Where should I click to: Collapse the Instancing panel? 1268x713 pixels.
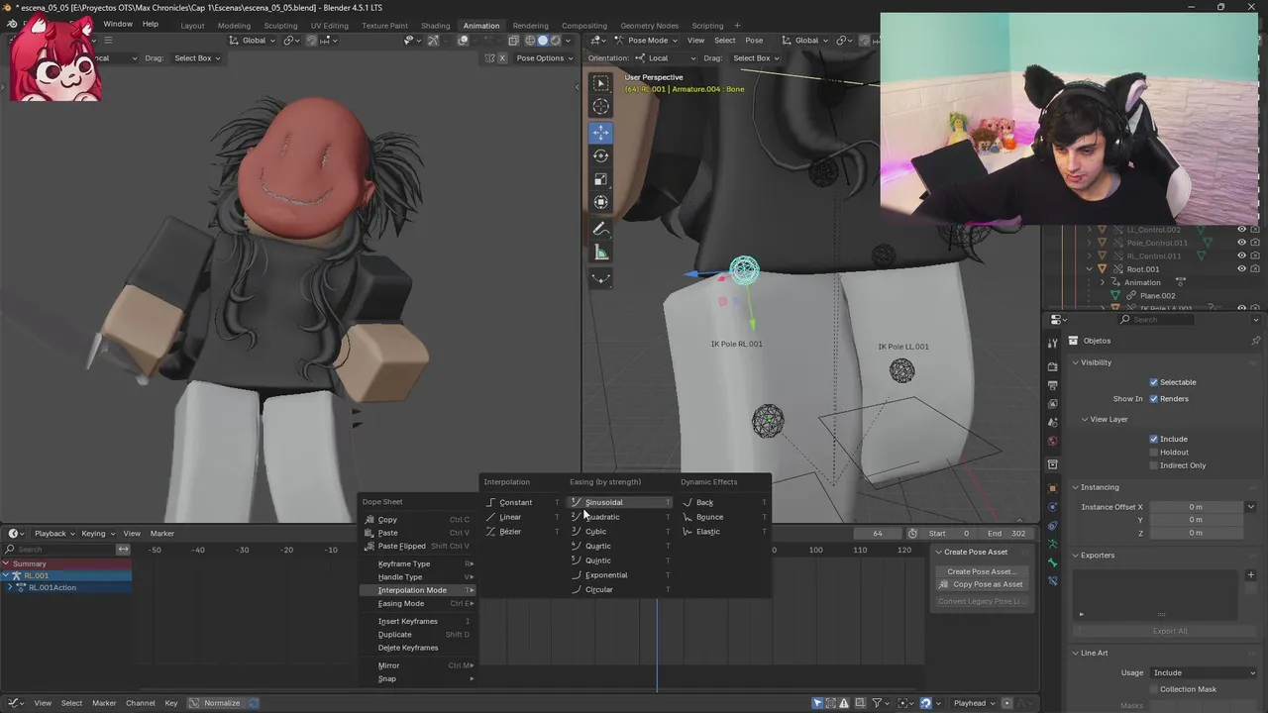pyautogui.click(x=1077, y=487)
